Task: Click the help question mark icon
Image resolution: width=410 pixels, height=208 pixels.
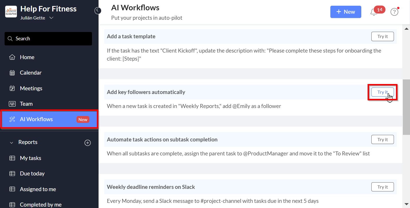Action: tap(395, 12)
